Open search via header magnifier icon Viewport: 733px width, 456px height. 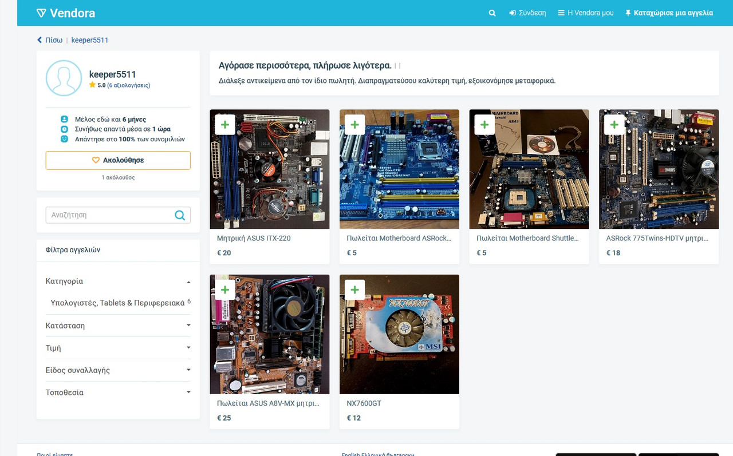pyautogui.click(x=492, y=13)
